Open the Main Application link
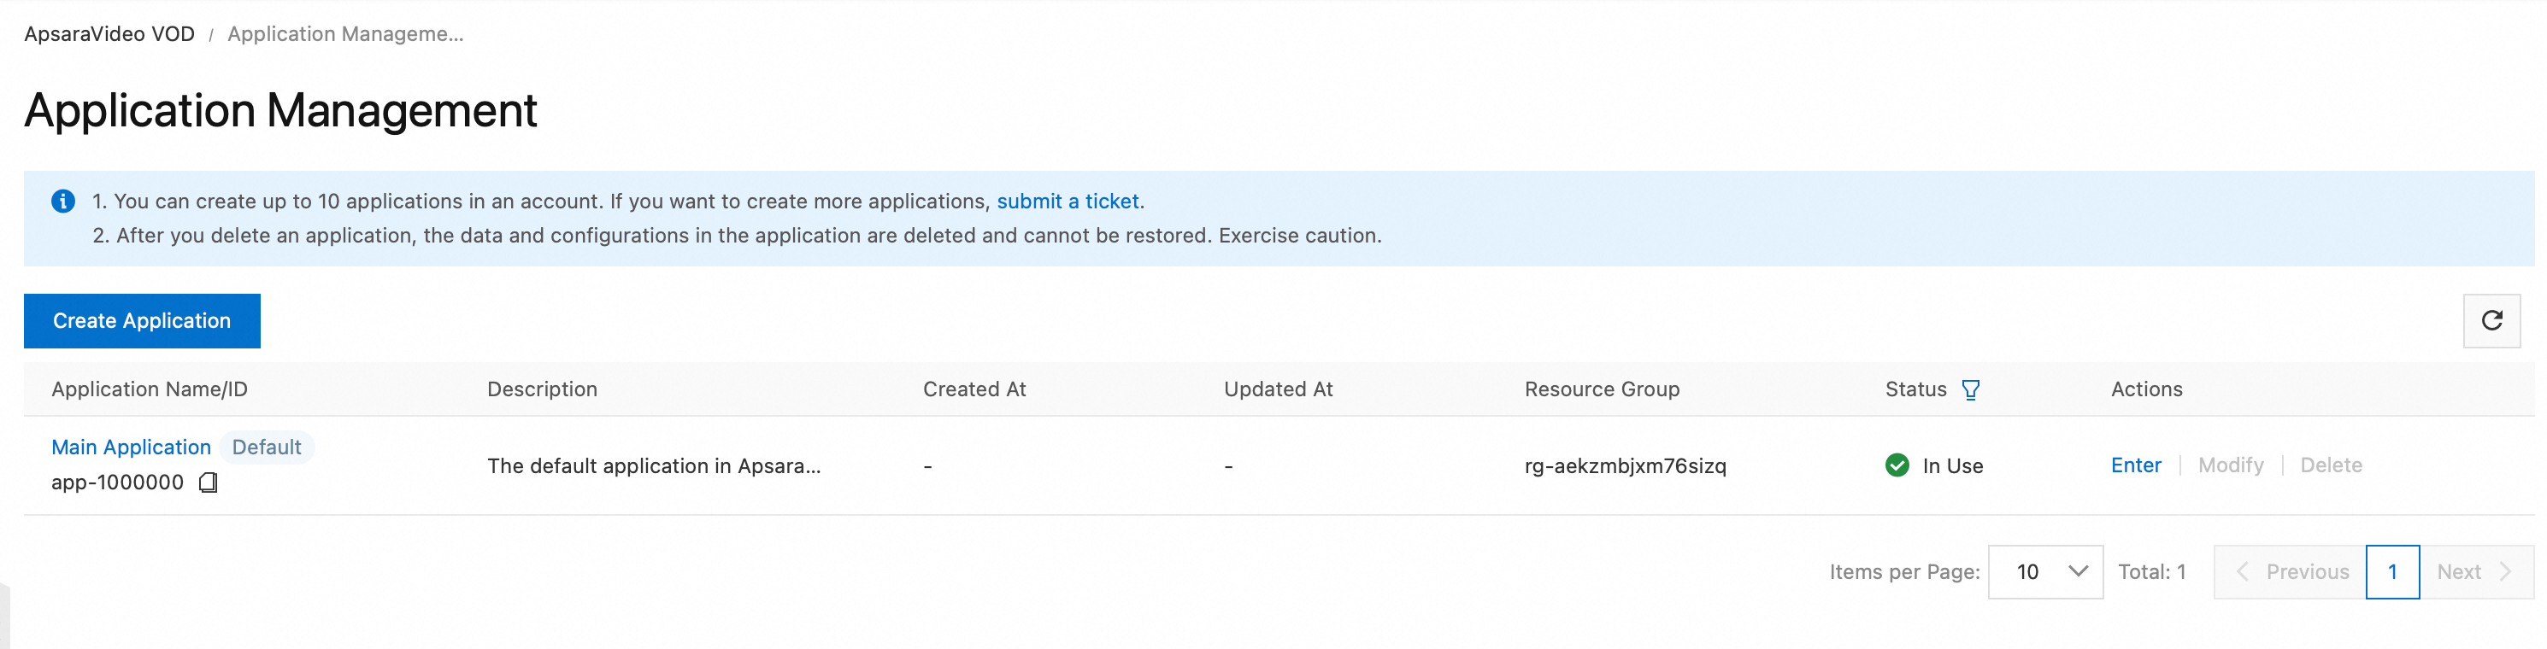2547x649 pixels. (131, 447)
